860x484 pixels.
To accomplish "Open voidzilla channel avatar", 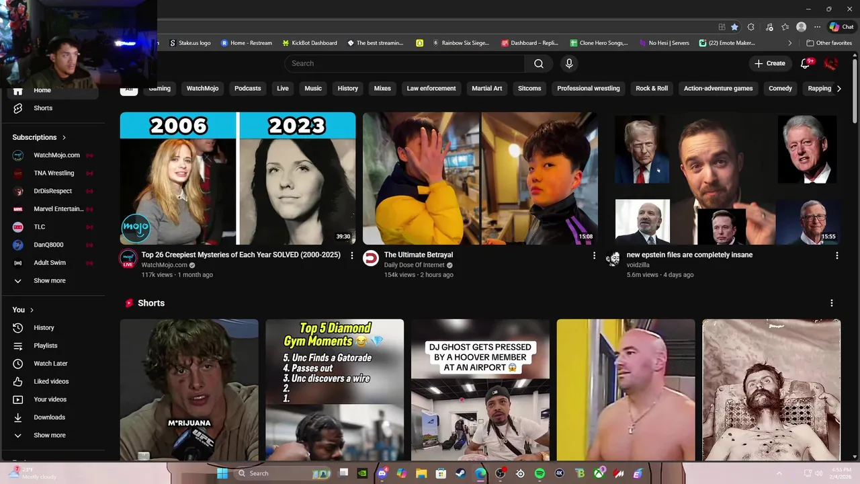I will pyautogui.click(x=613, y=259).
